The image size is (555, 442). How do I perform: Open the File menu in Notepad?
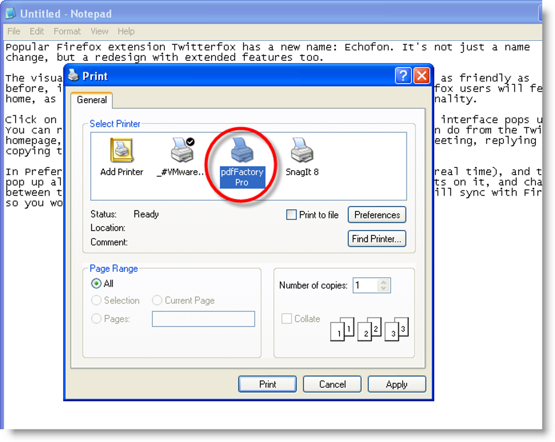[14, 32]
